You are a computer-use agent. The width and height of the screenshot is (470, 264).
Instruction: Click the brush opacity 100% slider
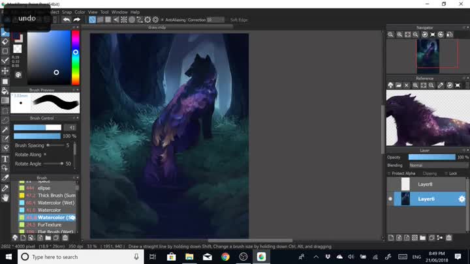(37, 136)
